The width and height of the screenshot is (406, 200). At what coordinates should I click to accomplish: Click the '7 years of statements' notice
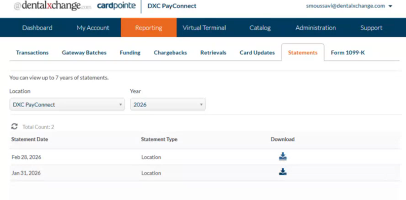coord(59,77)
